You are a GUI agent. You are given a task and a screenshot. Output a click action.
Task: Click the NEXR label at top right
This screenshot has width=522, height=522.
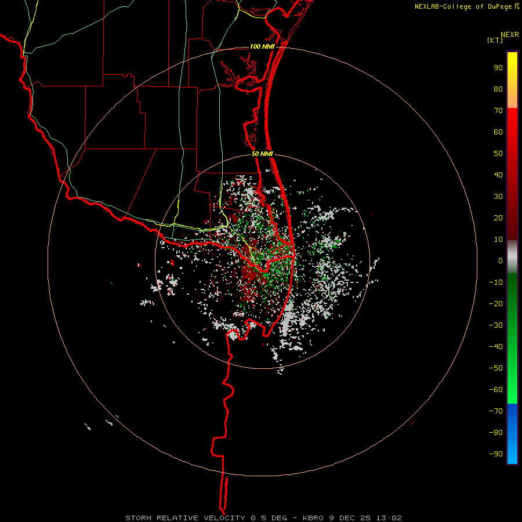pyautogui.click(x=510, y=35)
